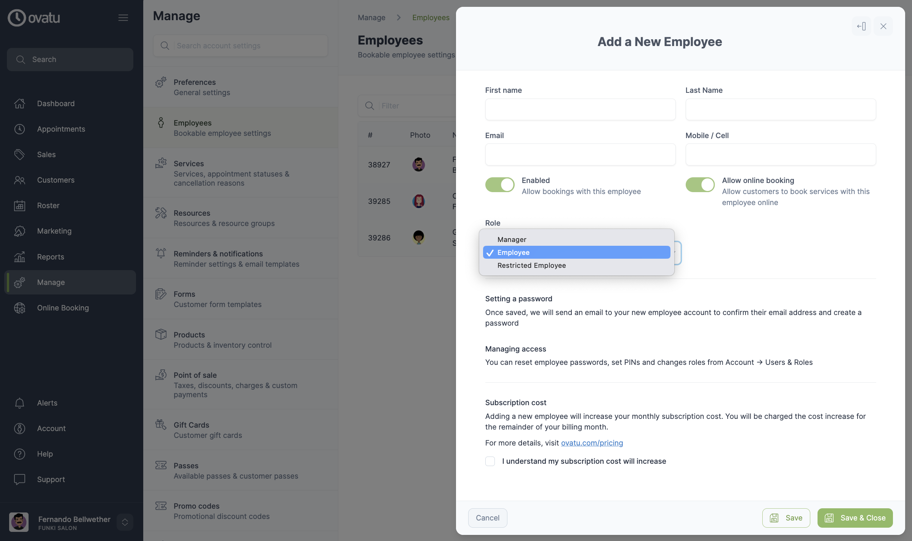Open Alerts bell icon

20,403
